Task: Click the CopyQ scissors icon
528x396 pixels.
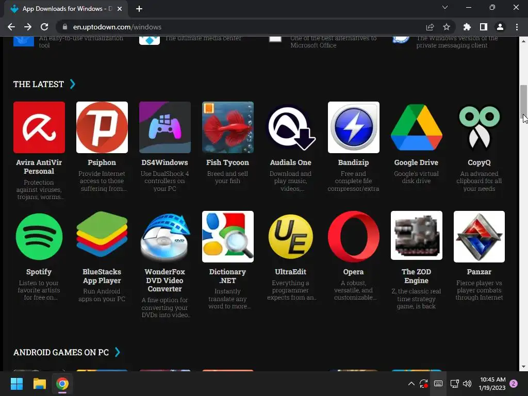Action: [479, 127]
